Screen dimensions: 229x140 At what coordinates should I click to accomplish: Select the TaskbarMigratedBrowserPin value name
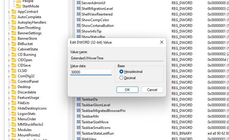coord(104,111)
